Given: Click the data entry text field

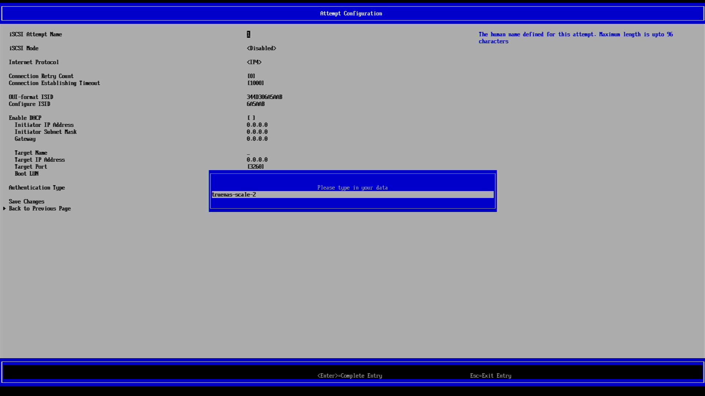Looking at the screenshot, I should click(352, 195).
